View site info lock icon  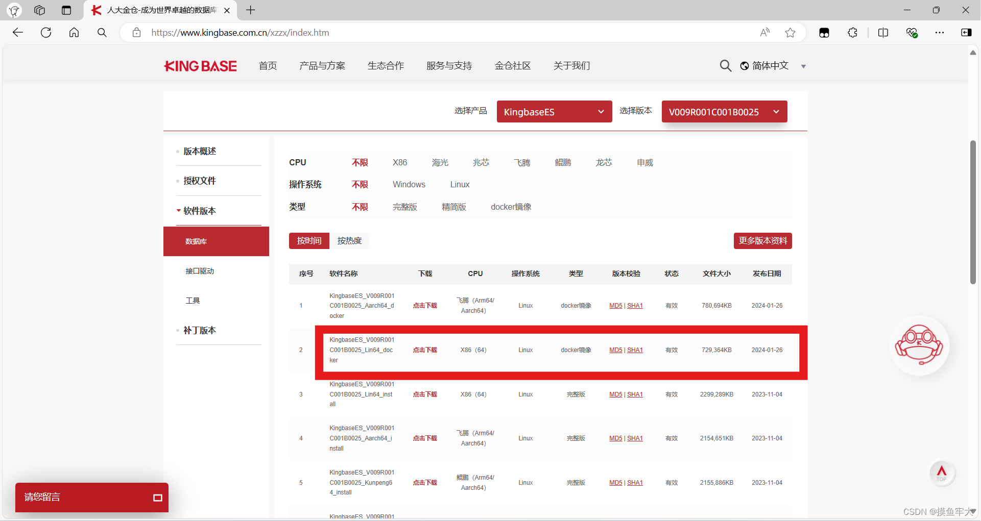tap(136, 33)
